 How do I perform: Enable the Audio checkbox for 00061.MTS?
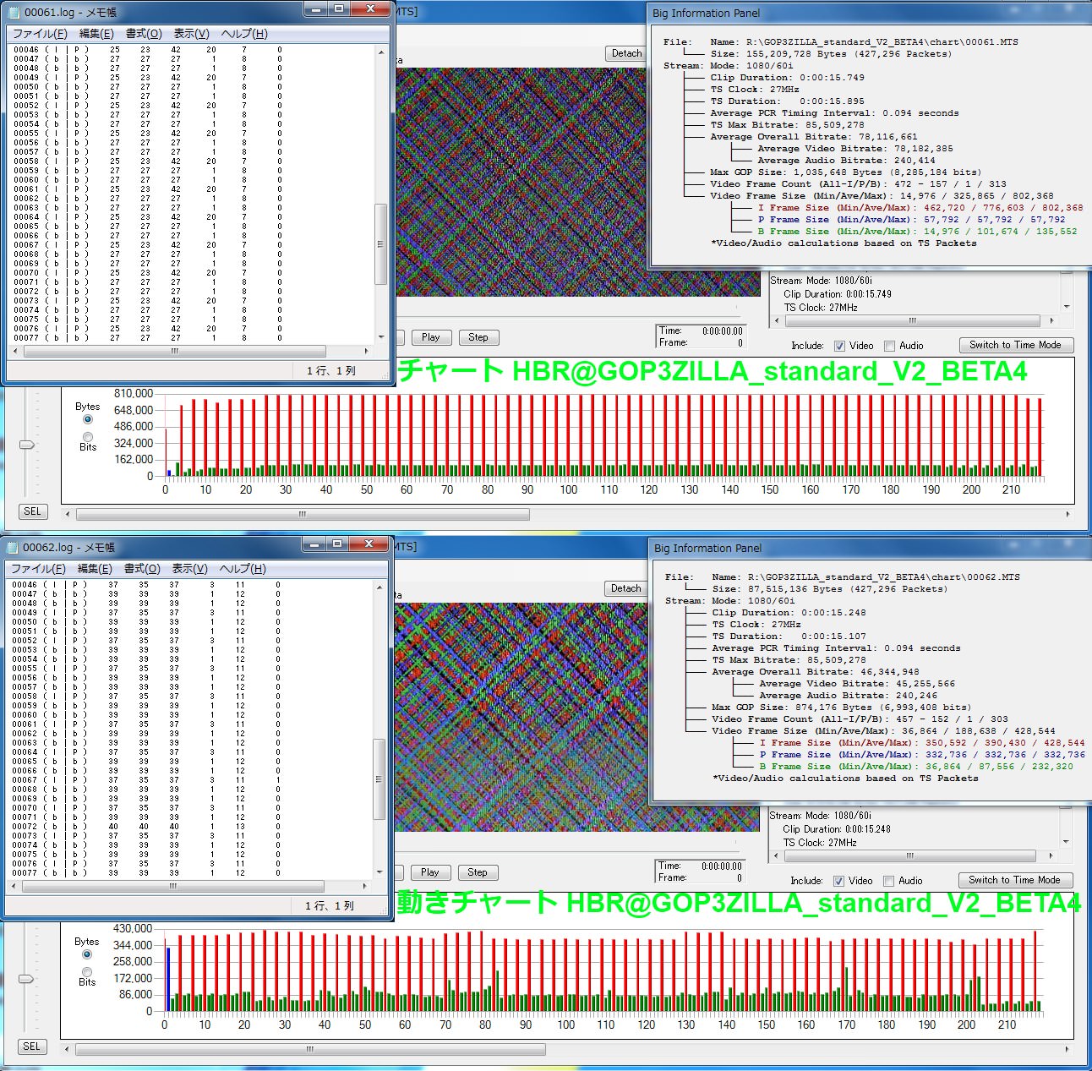pos(889,346)
